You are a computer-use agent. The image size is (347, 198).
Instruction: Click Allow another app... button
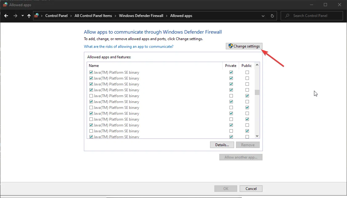tap(241, 157)
